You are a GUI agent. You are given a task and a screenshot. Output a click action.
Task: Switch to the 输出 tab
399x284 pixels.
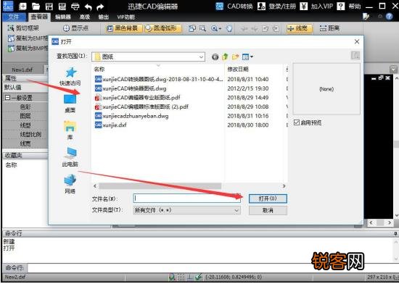tap(104, 17)
